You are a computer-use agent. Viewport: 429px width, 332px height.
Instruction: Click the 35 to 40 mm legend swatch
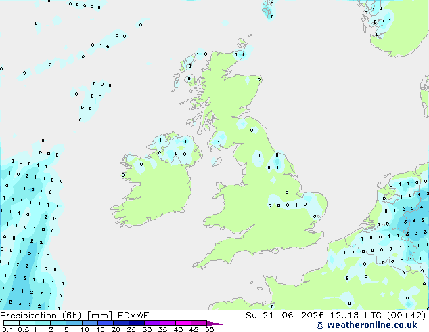(x=167, y=323)
